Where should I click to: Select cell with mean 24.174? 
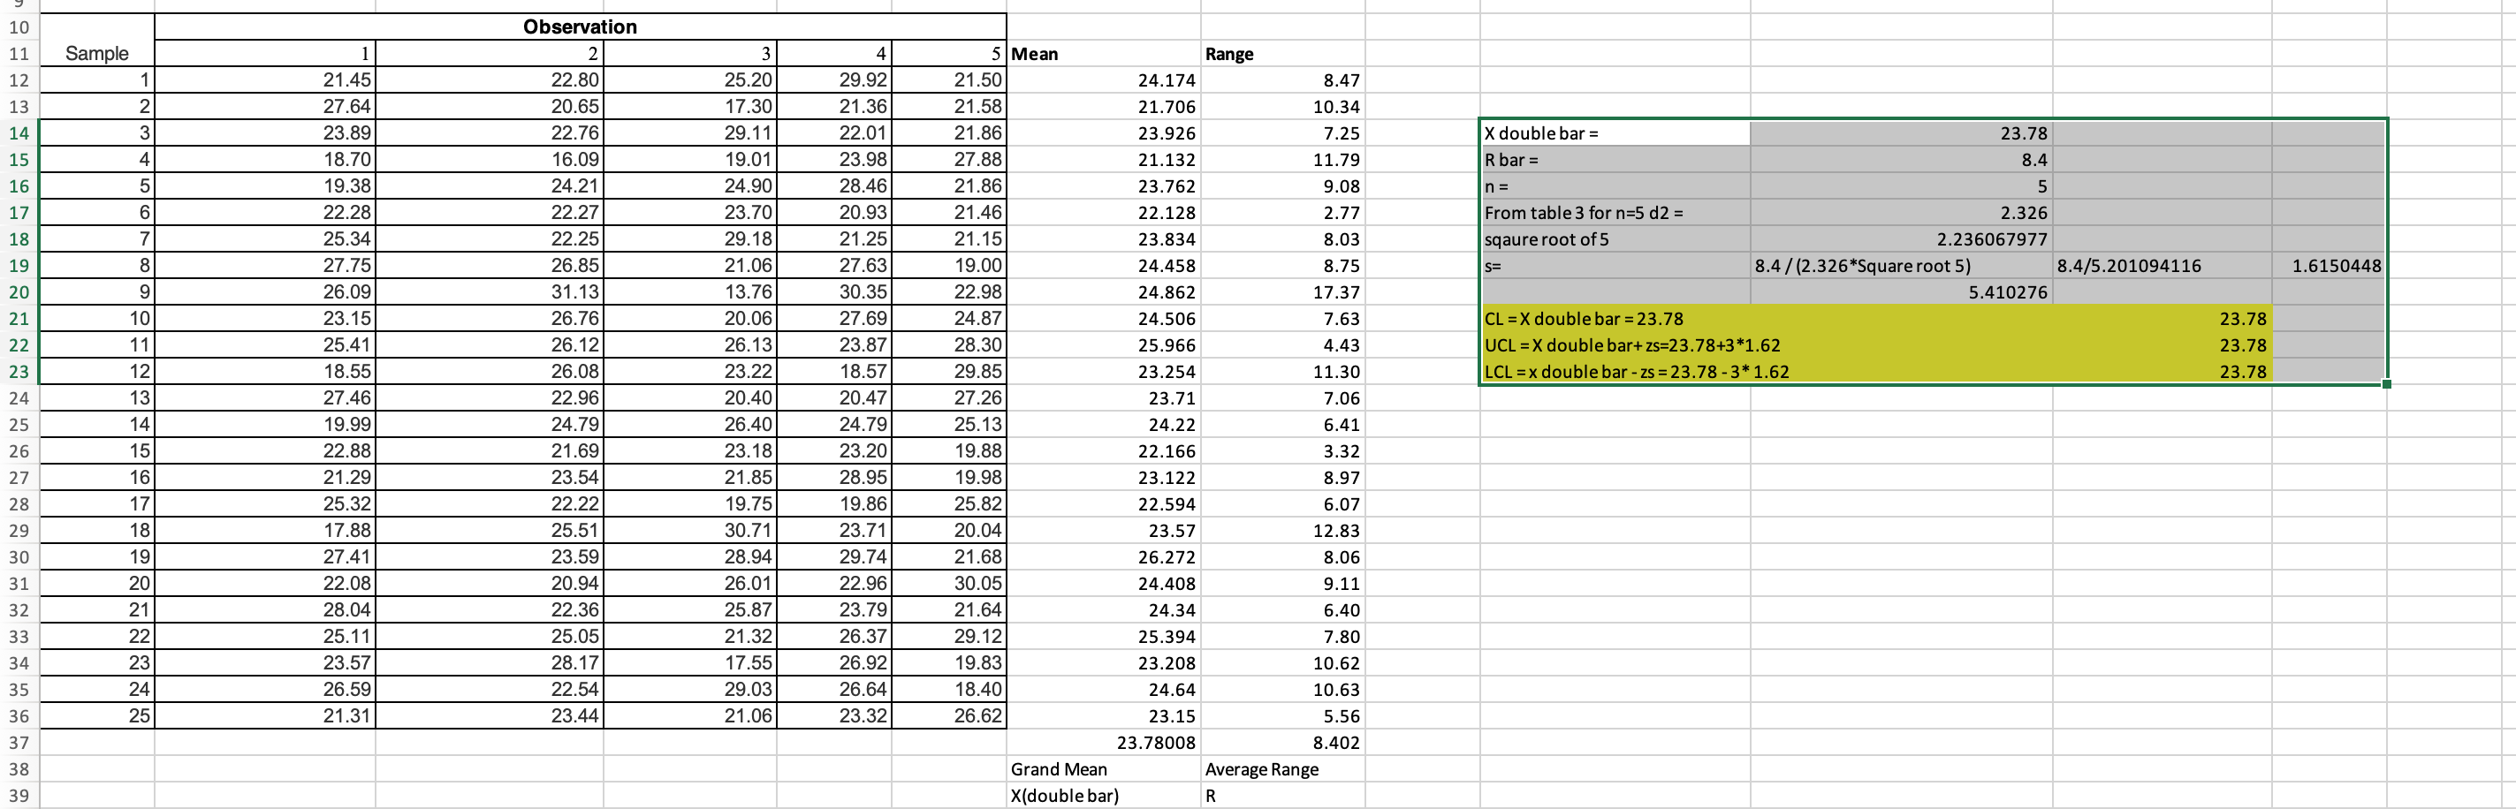tap(1104, 80)
